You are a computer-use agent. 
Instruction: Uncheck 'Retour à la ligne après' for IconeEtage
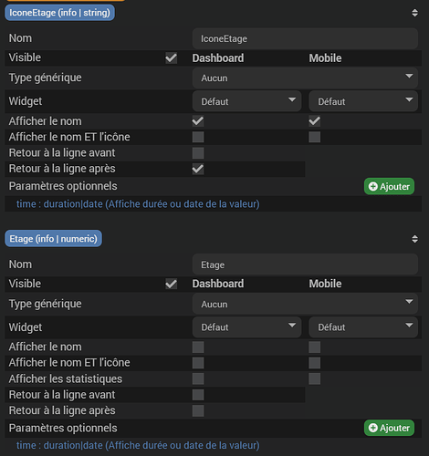[198, 169]
